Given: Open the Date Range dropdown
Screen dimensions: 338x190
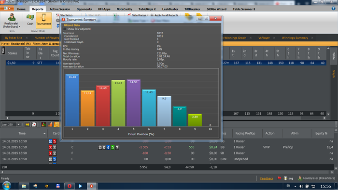Looking at the screenshot, I should pyautogui.click(x=138, y=15).
